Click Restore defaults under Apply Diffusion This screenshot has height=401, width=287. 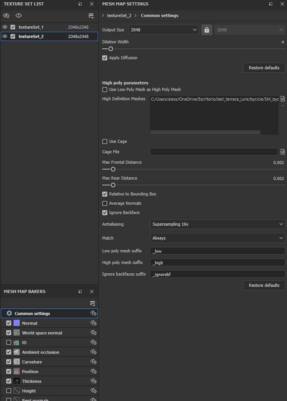pyautogui.click(x=264, y=68)
